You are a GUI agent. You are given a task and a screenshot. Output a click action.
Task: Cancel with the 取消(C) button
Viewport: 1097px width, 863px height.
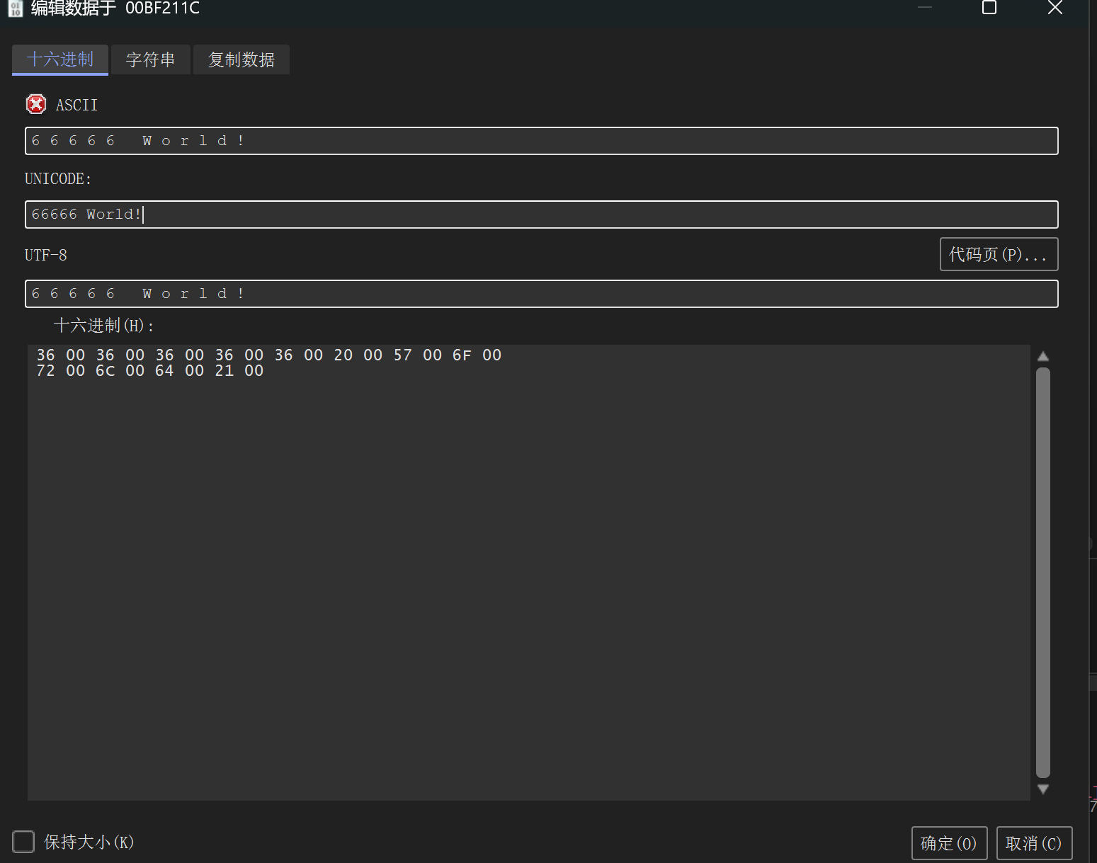pos(1033,843)
